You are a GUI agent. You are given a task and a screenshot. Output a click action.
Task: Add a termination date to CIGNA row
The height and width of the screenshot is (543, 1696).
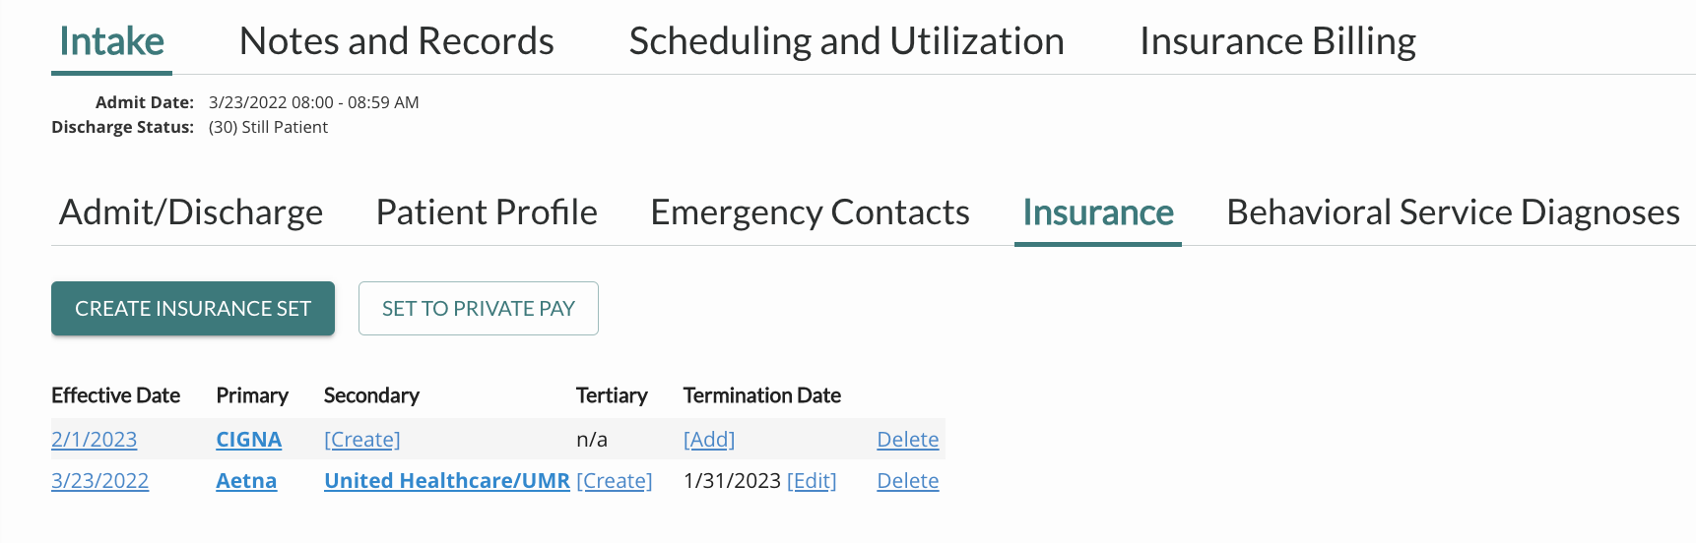pyautogui.click(x=709, y=440)
